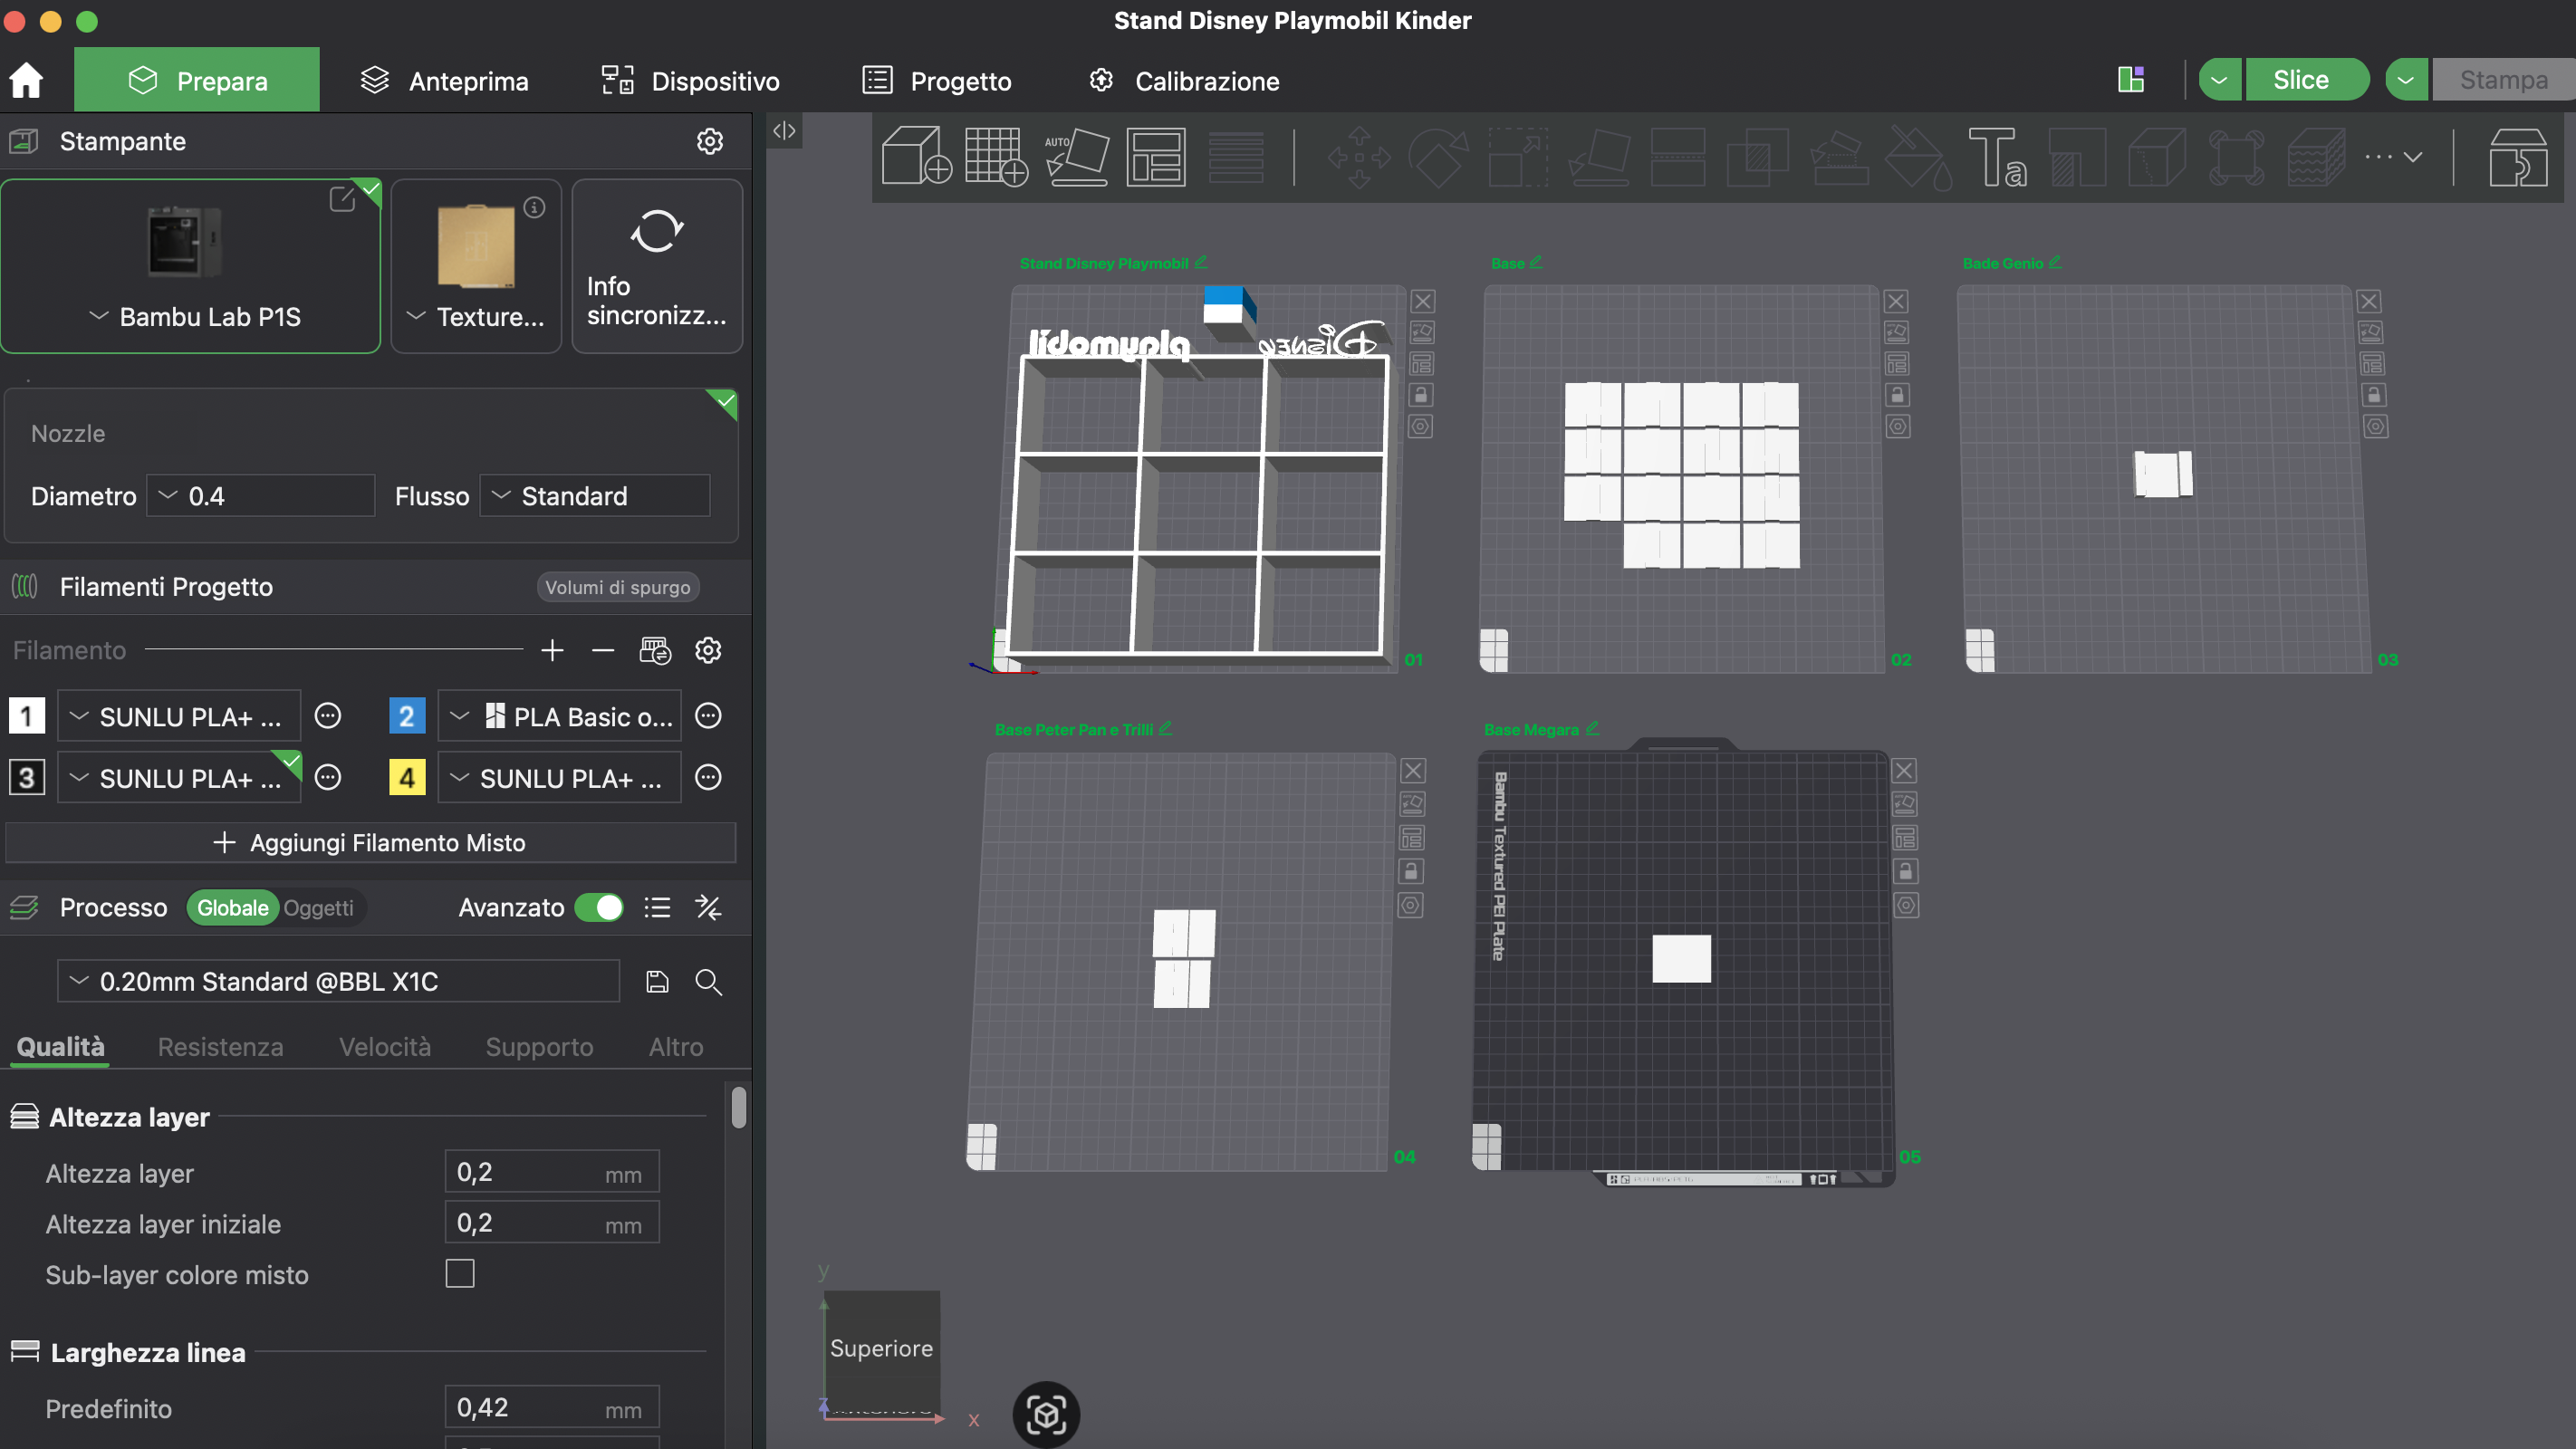Viewport: 2576px width, 1449px height.
Task: Click filament 4 yellow color swatch
Action: pos(407,778)
